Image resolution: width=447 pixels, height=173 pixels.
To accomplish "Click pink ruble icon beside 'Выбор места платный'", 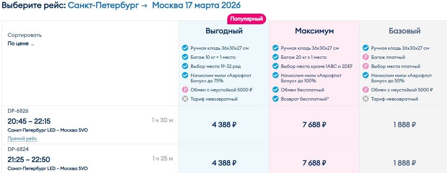I will [x=366, y=66].
